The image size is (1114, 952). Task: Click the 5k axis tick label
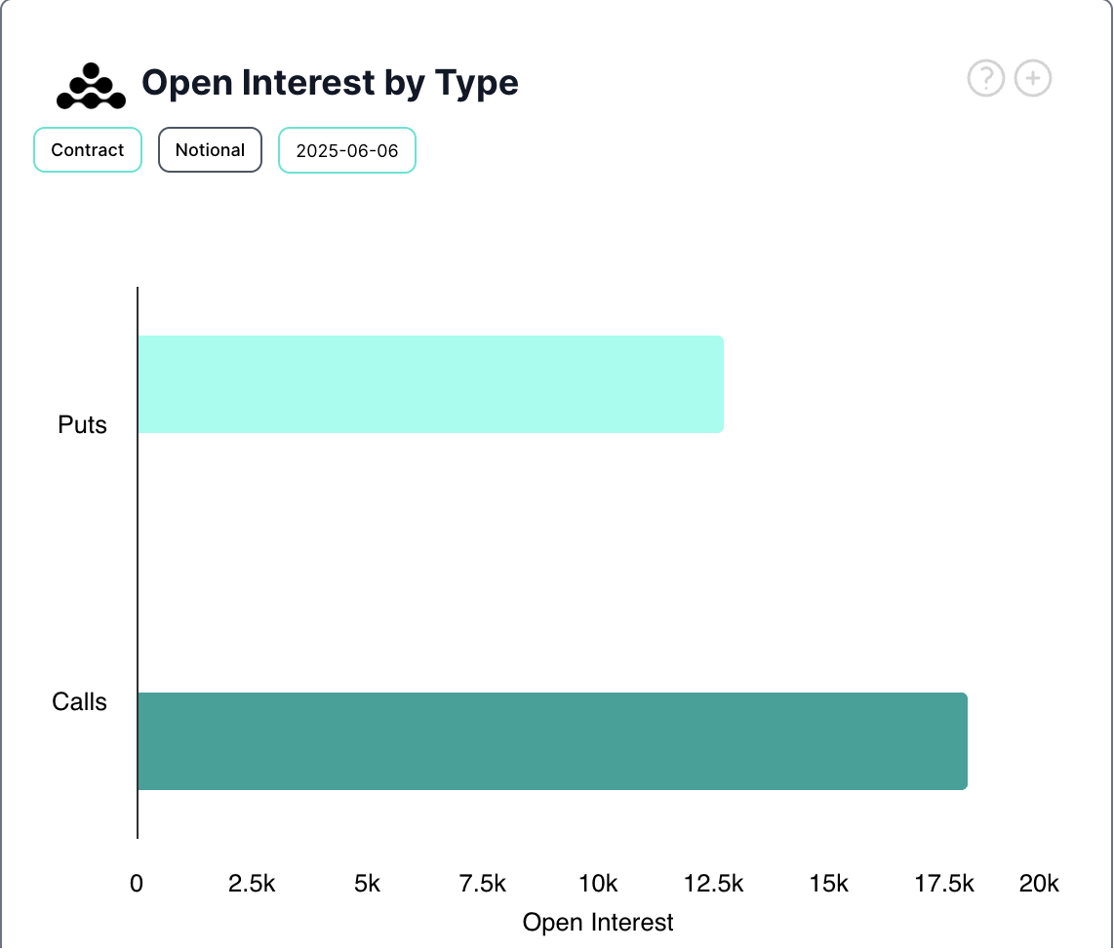click(367, 884)
